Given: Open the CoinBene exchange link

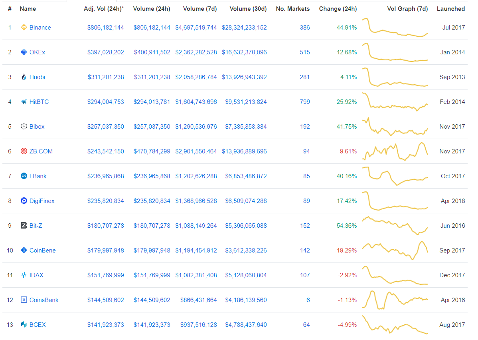Looking at the screenshot, I should pyautogui.click(x=42, y=251).
